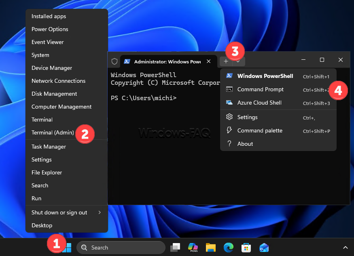The width and height of the screenshot is (354, 256).
Task: Maximize the Terminal window
Action: coord(322,60)
